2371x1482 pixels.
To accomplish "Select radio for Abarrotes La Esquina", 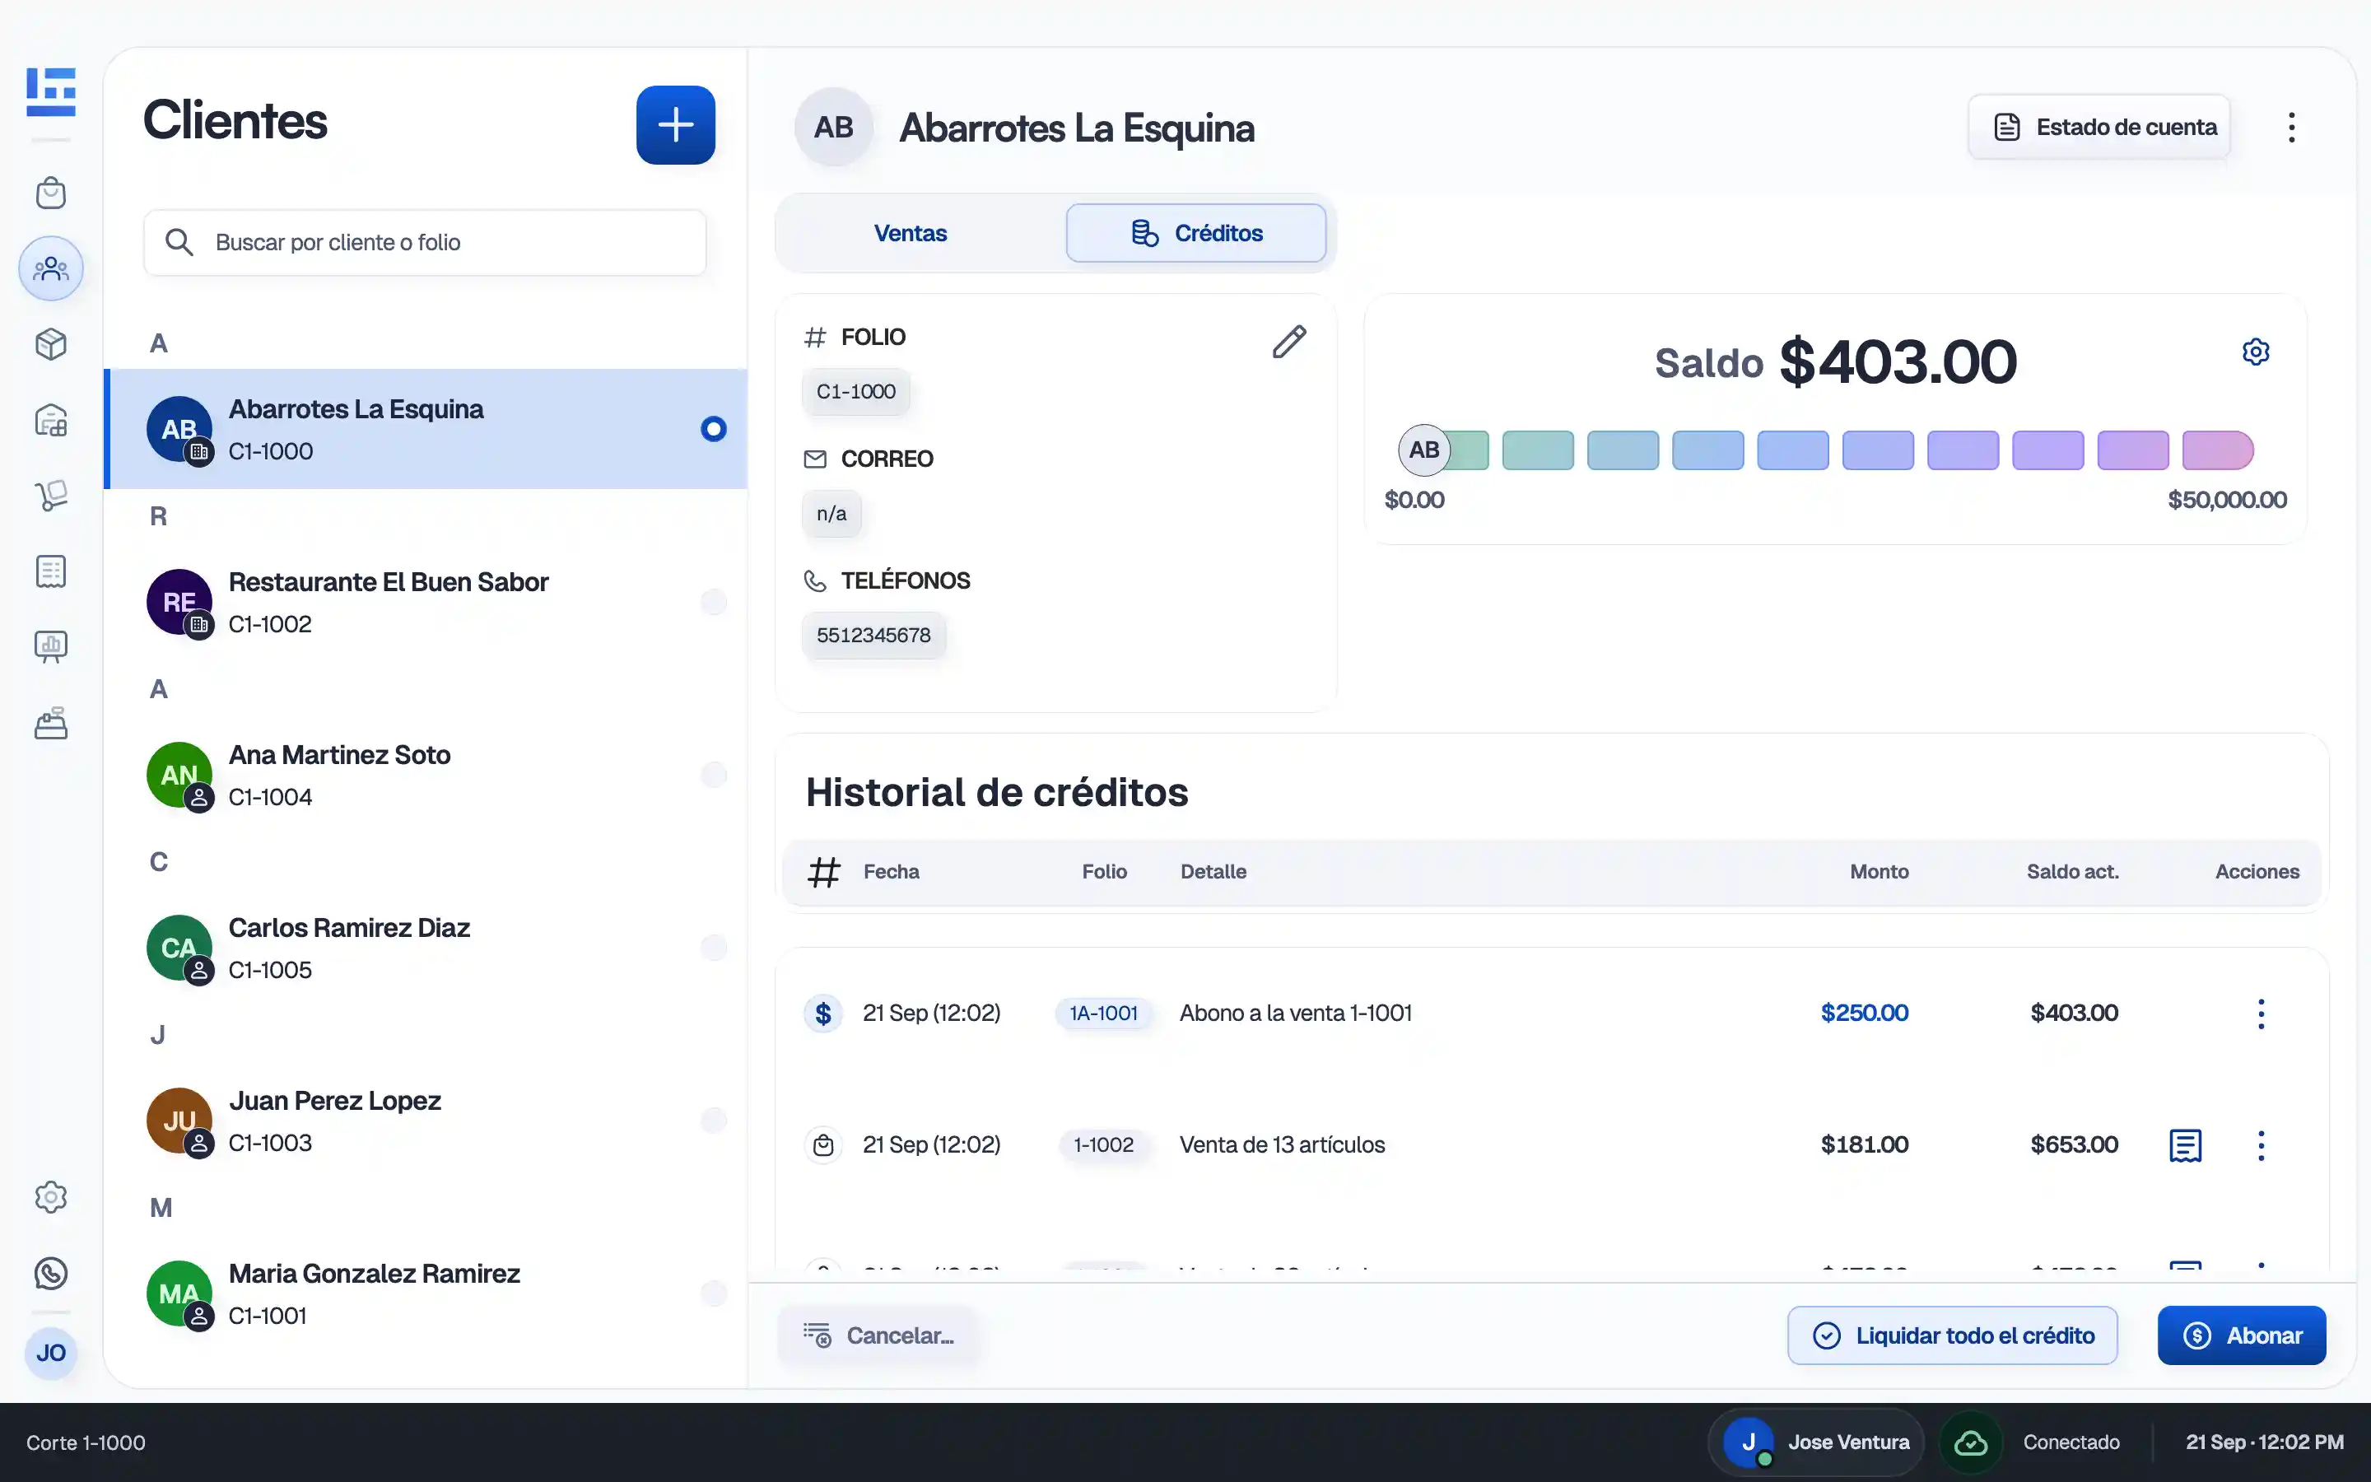I will click(x=715, y=429).
